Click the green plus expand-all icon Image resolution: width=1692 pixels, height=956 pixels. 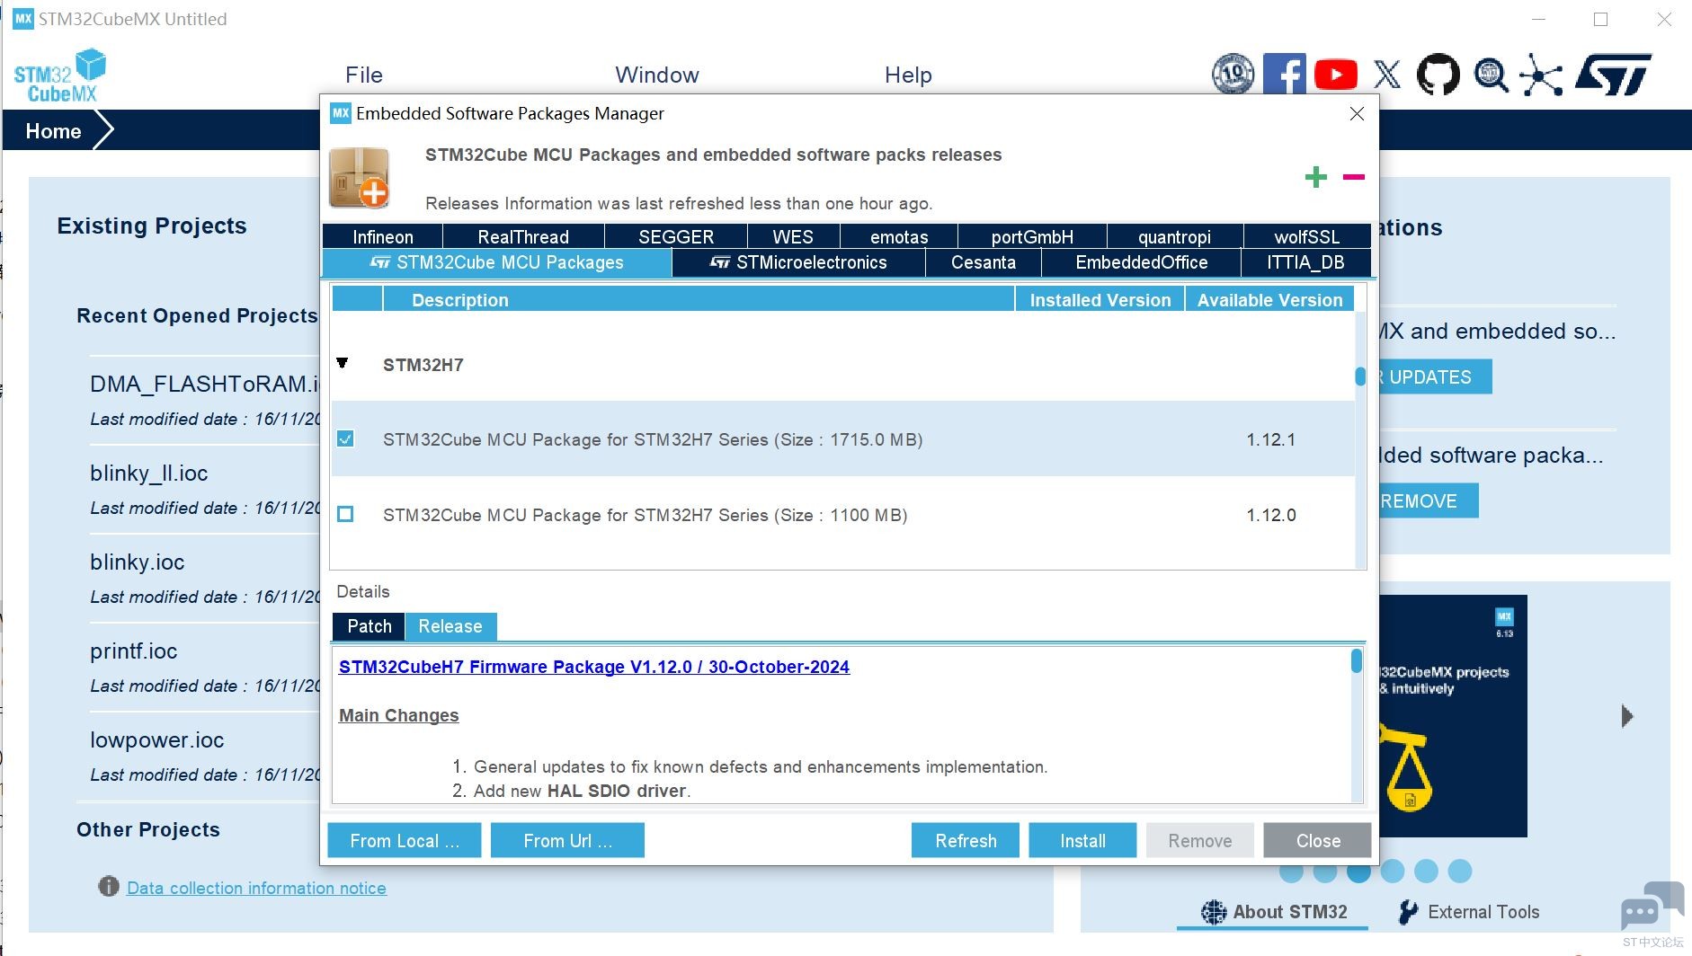(x=1316, y=177)
